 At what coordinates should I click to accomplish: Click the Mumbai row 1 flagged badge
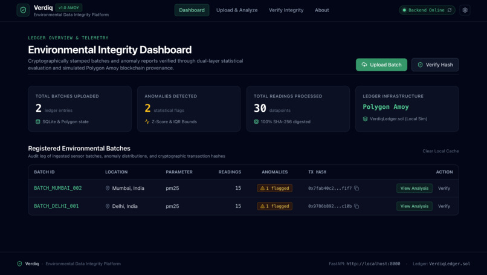click(274, 188)
